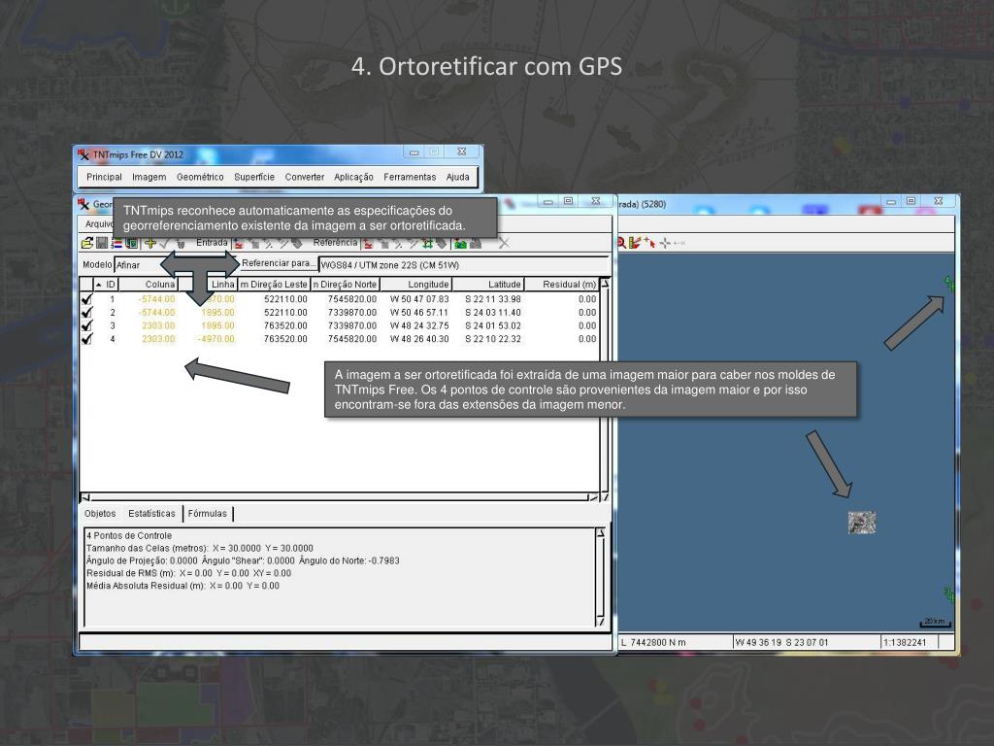This screenshot has height=746, width=994.
Task: Click the colored list icon beside save
Action: tap(116, 243)
